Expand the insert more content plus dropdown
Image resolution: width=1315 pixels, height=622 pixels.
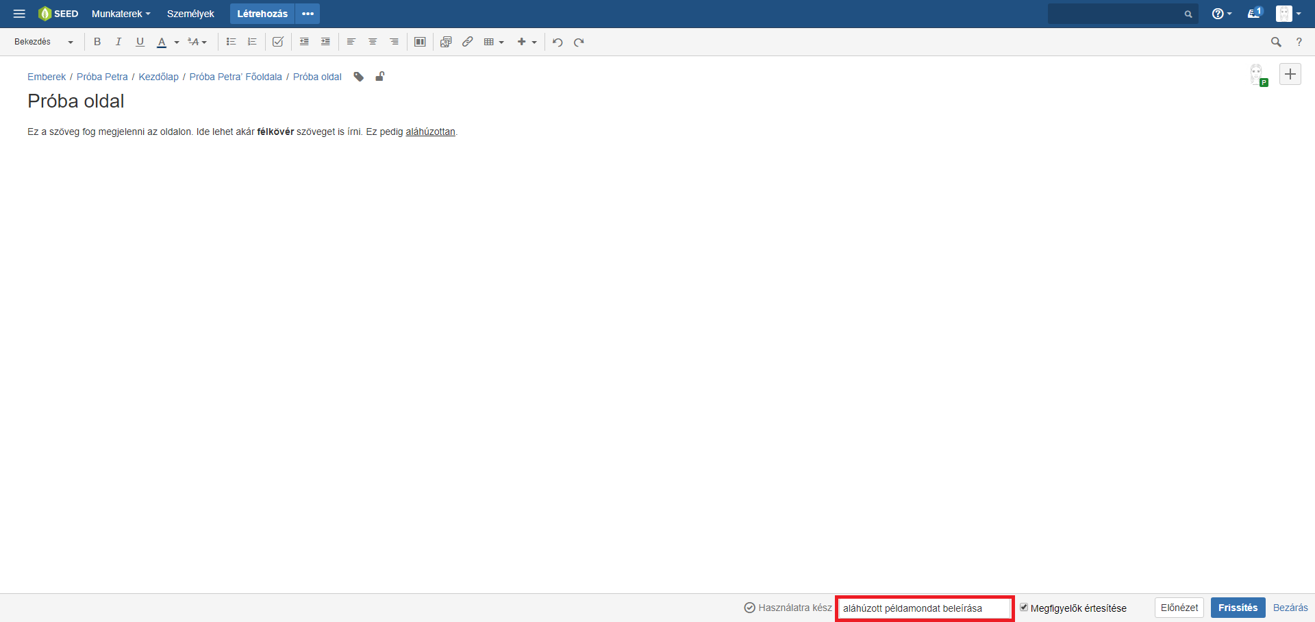(527, 42)
